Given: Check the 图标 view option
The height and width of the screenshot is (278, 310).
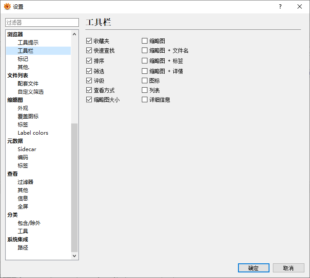Looking at the screenshot, I should click(x=144, y=80).
